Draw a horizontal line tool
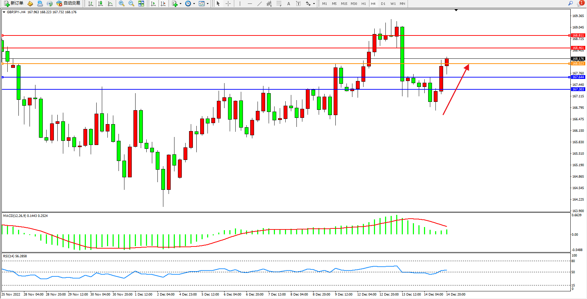Screen dimensions: 587x299 pyautogui.click(x=250, y=3)
